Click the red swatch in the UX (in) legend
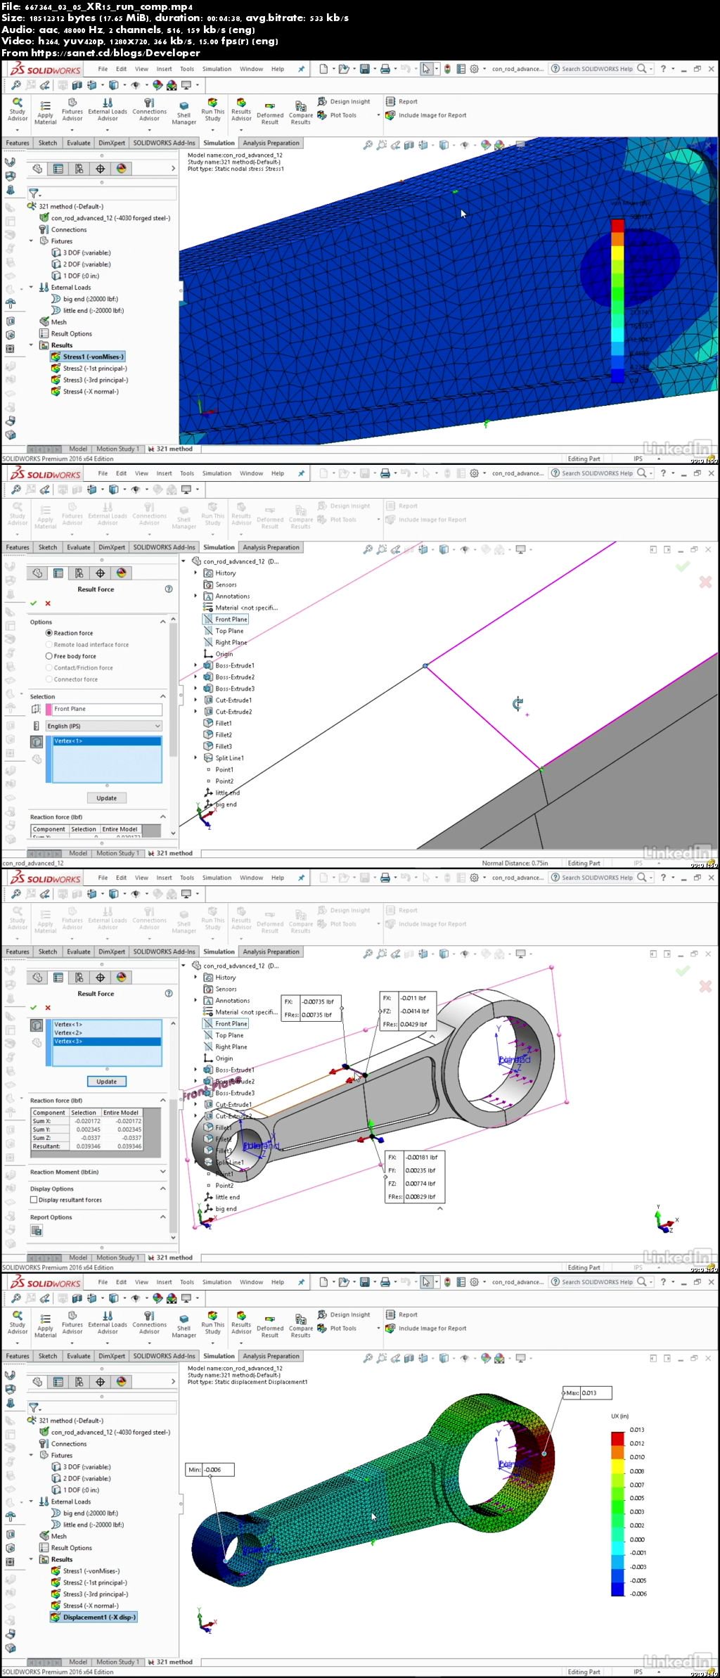 618,1431
